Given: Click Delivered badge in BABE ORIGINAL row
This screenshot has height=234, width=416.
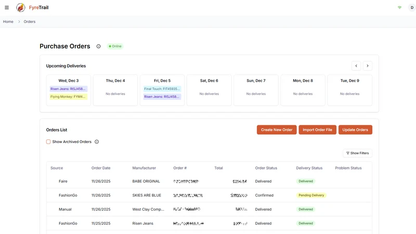Looking at the screenshot, I should point(306,181).
